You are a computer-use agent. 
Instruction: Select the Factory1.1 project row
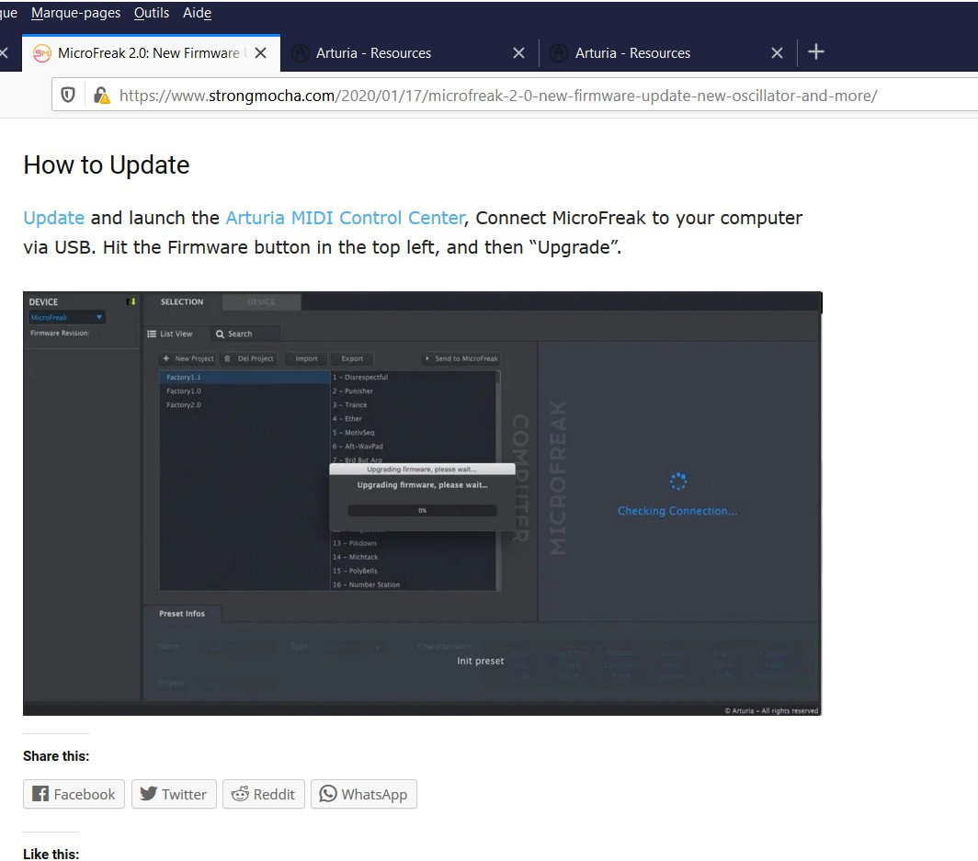click(244, 377)
